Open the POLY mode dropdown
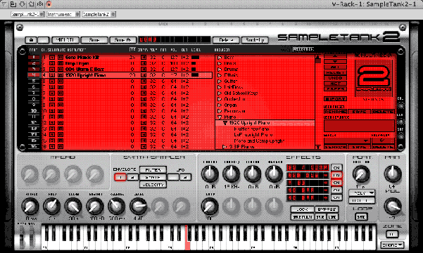The width and height of the screenshot is (423, 253). pos(362,193)
